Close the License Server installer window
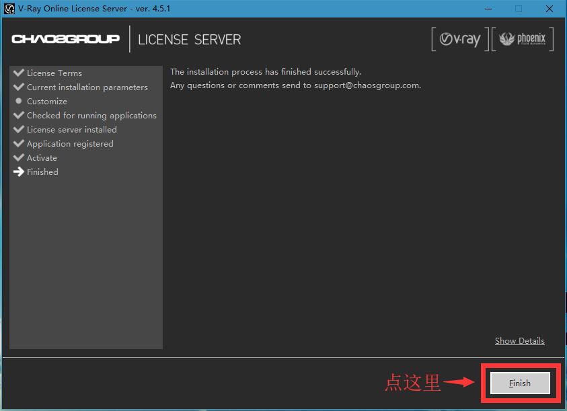567x411 pixels. click(550, 9)
